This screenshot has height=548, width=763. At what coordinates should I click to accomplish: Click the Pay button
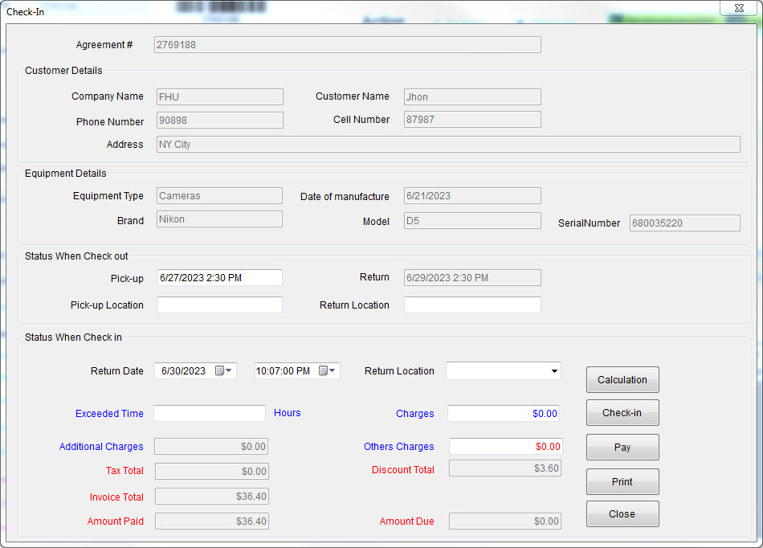(622, 447)
